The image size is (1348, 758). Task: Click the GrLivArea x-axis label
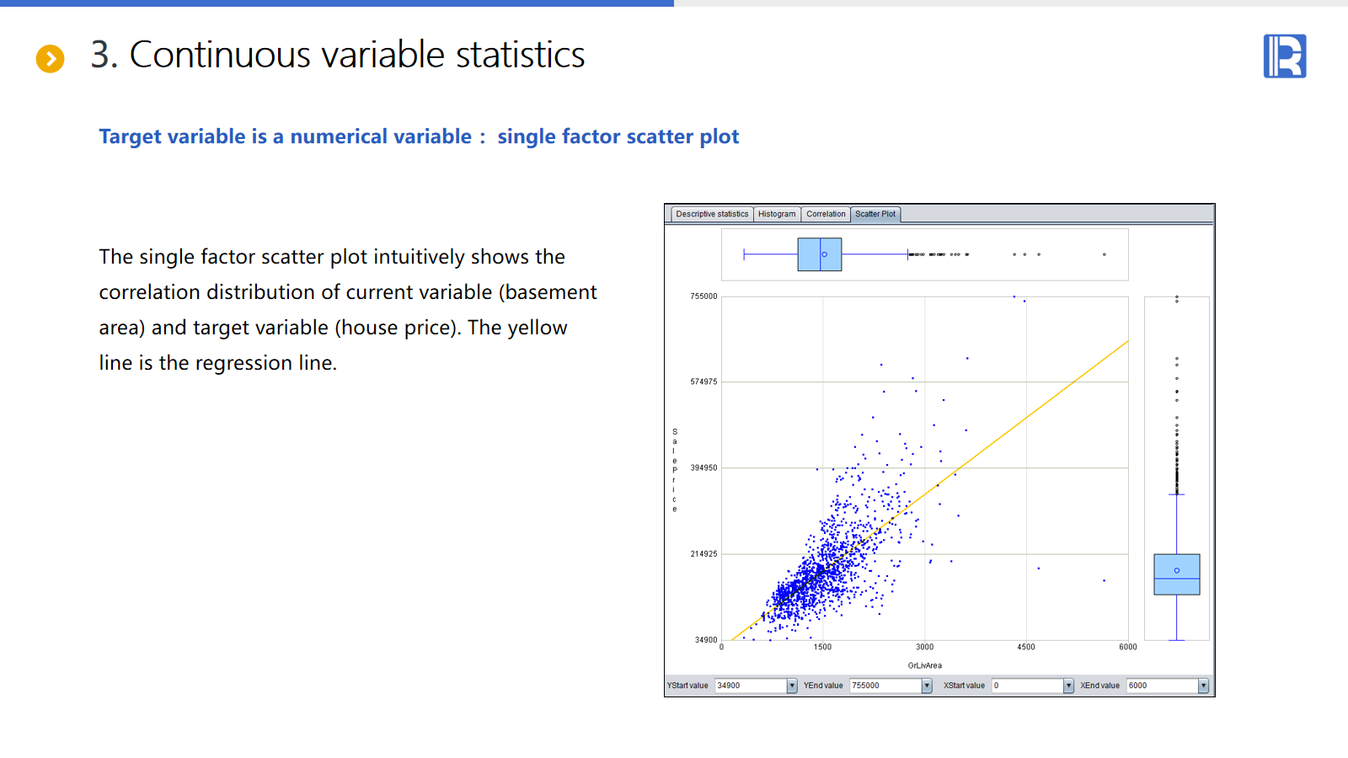pyautogui.click(x=924, y=665)
